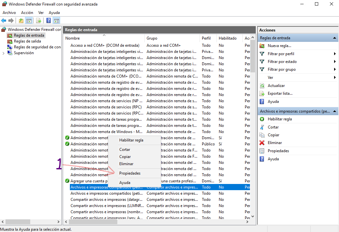Click the Up One Level folder icon
The height and width of the screenshot is (232, 339).
(21, 21)
